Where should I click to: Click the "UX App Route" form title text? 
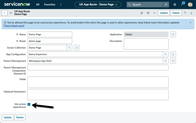[22, 11]
